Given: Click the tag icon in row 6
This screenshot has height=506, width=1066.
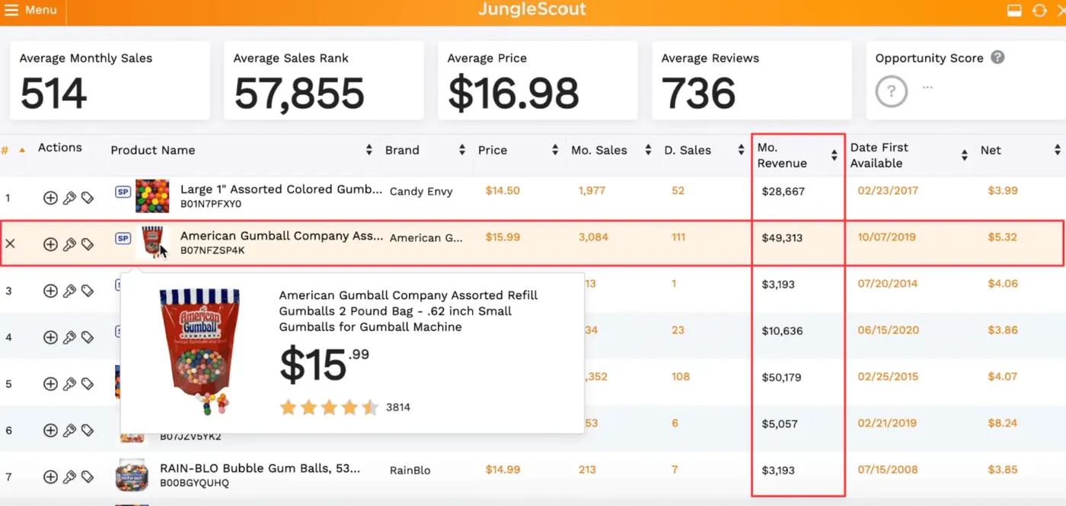Looking at the screenshot, I should [88, 431].
